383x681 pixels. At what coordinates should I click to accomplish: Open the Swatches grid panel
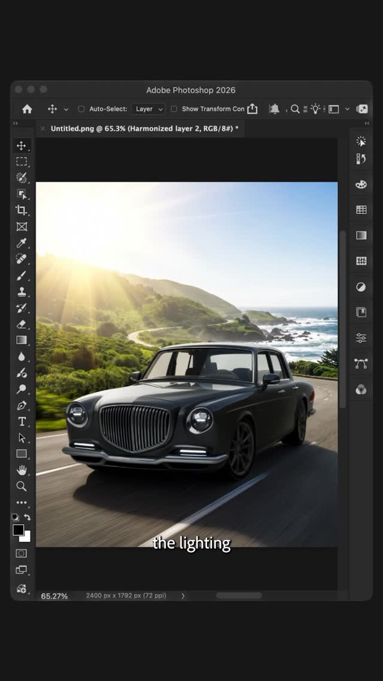[x=361, y=210]
